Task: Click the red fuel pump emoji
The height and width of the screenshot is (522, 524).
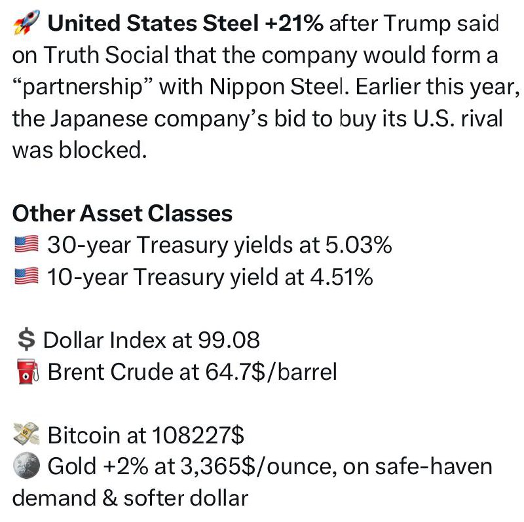Action: [28, 371]
